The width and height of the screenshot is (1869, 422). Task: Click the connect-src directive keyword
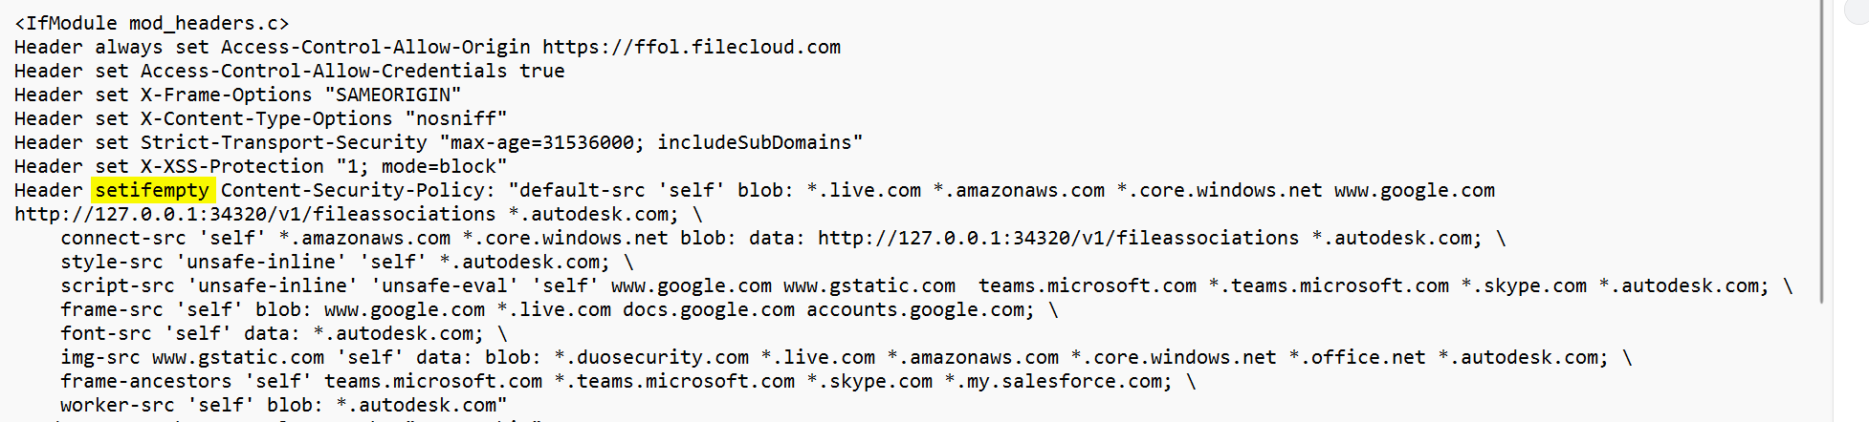[x=122, y=238]
